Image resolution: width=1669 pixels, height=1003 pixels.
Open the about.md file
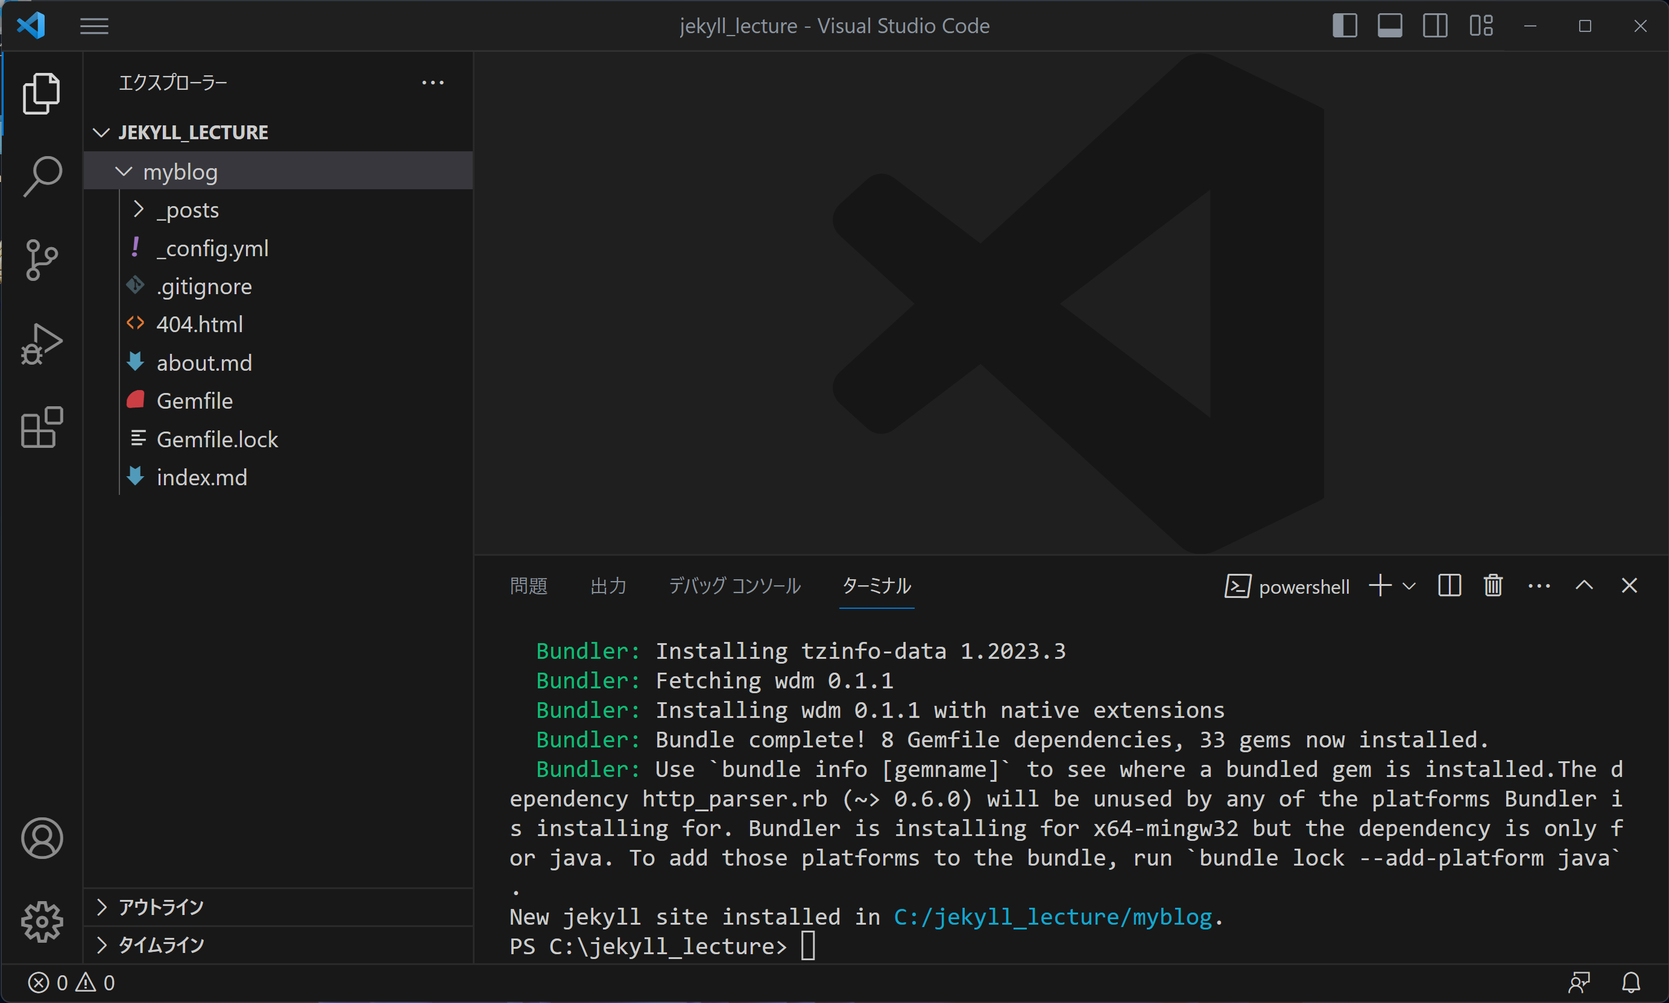click(x=278, y=363)
